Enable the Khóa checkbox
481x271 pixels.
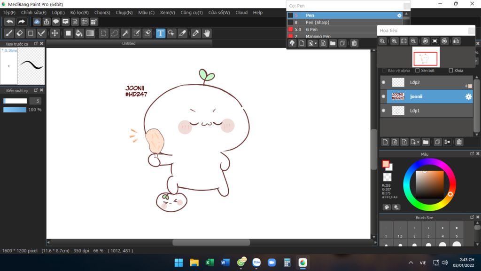pos(450,71)
